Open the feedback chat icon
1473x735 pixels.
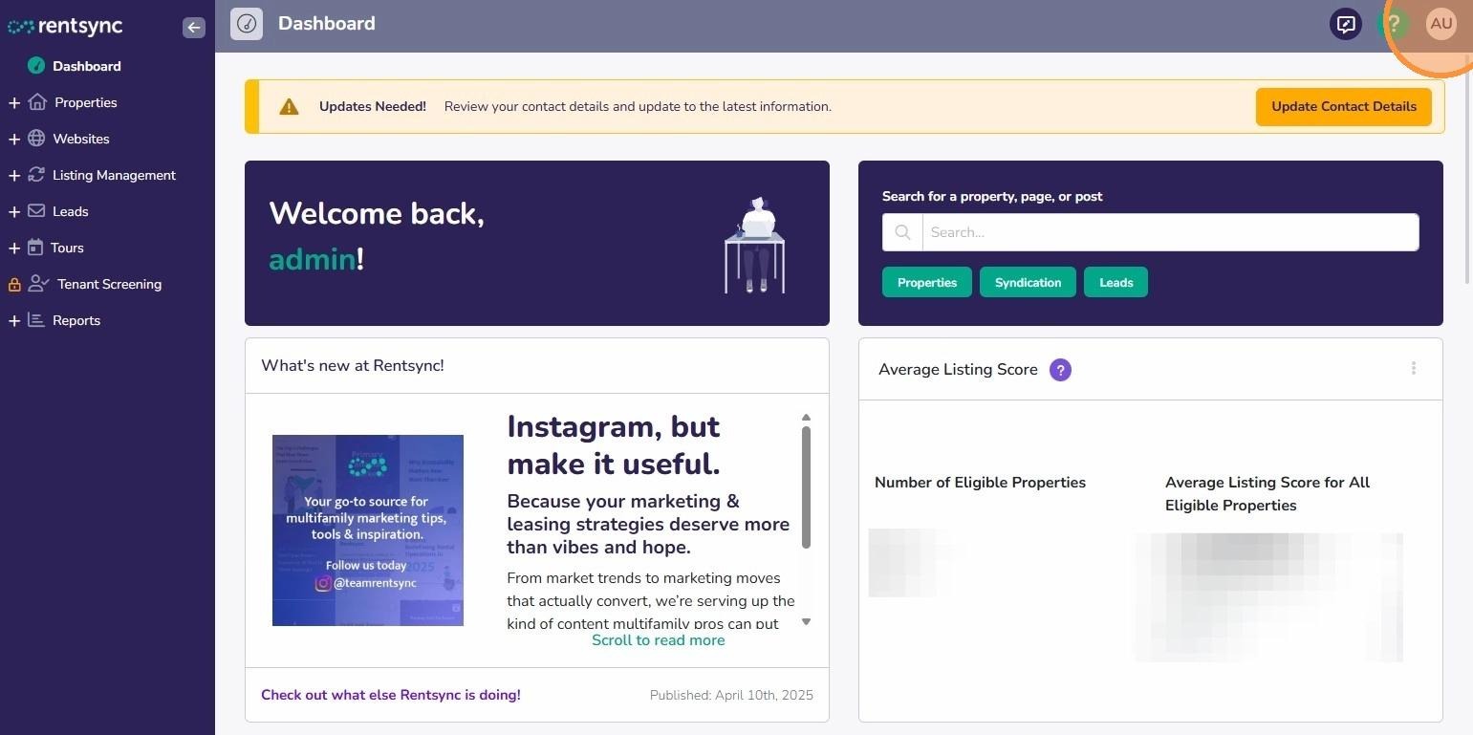[1346, 24]
